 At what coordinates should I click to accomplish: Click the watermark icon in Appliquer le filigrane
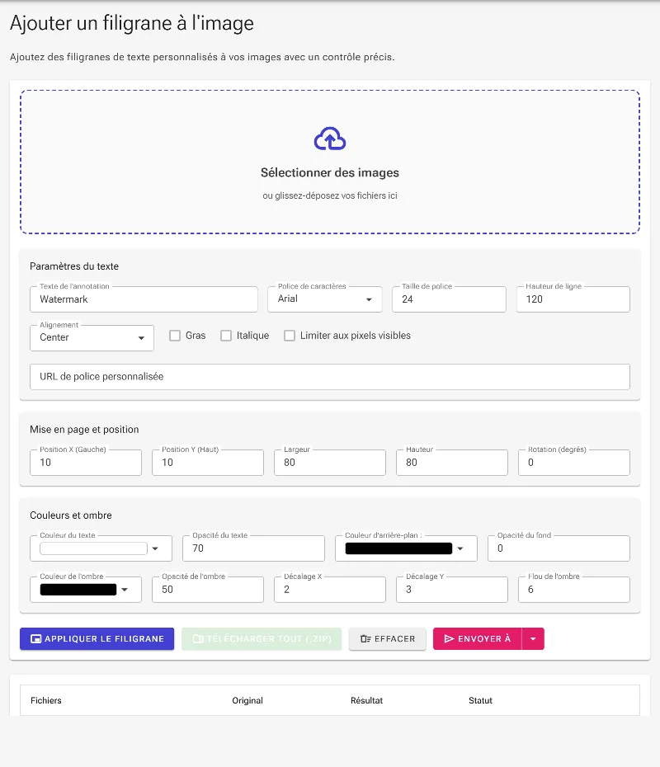pos(35,639)
